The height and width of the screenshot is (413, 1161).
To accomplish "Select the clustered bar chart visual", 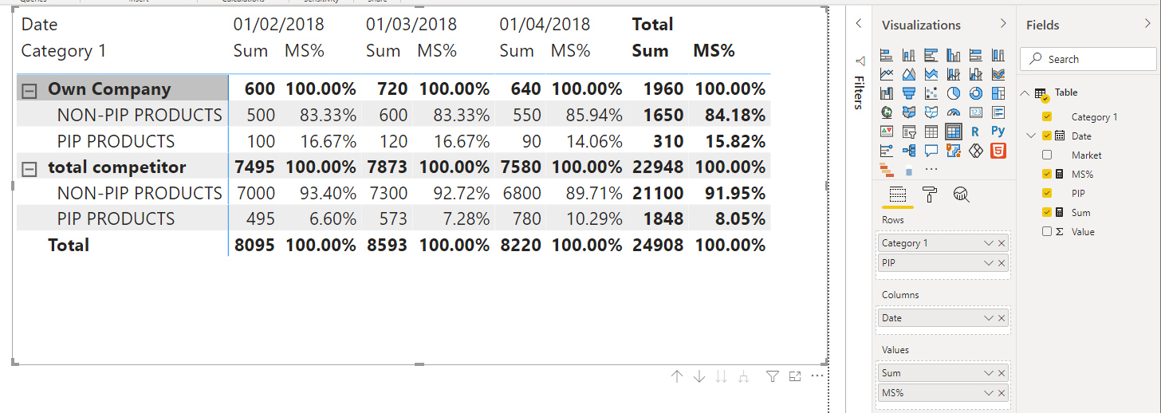I will point(931,55).
